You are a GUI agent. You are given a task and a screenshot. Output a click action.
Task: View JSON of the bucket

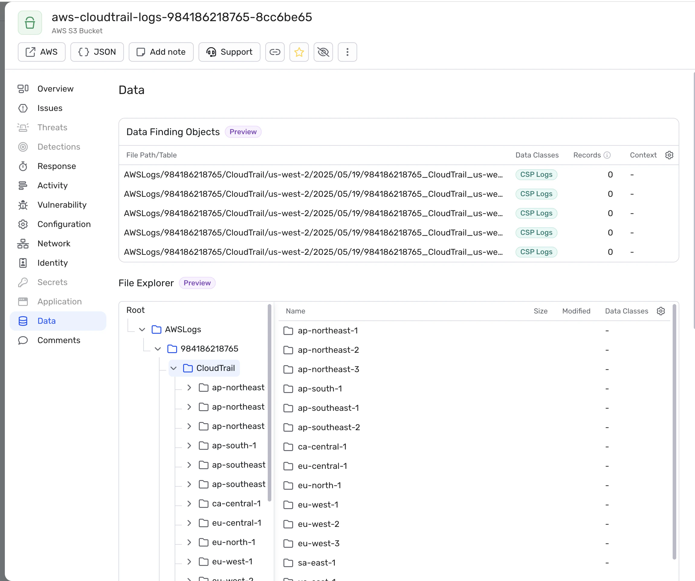[x=97, y=52]
